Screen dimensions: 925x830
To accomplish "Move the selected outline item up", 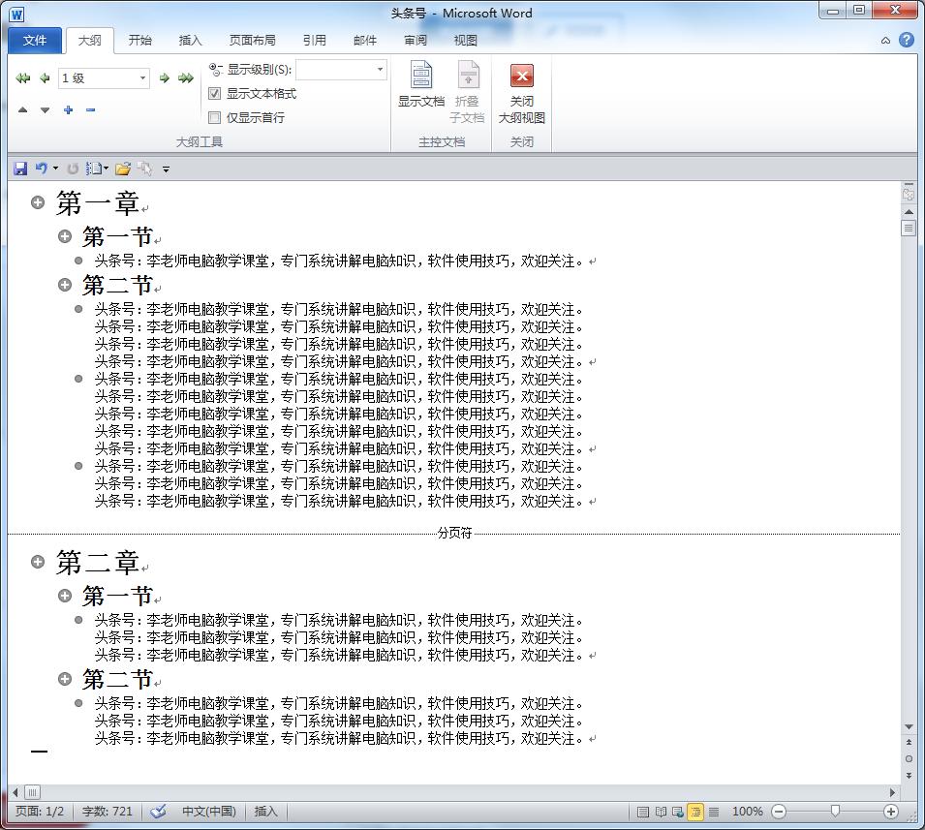I will coord(22,108).
